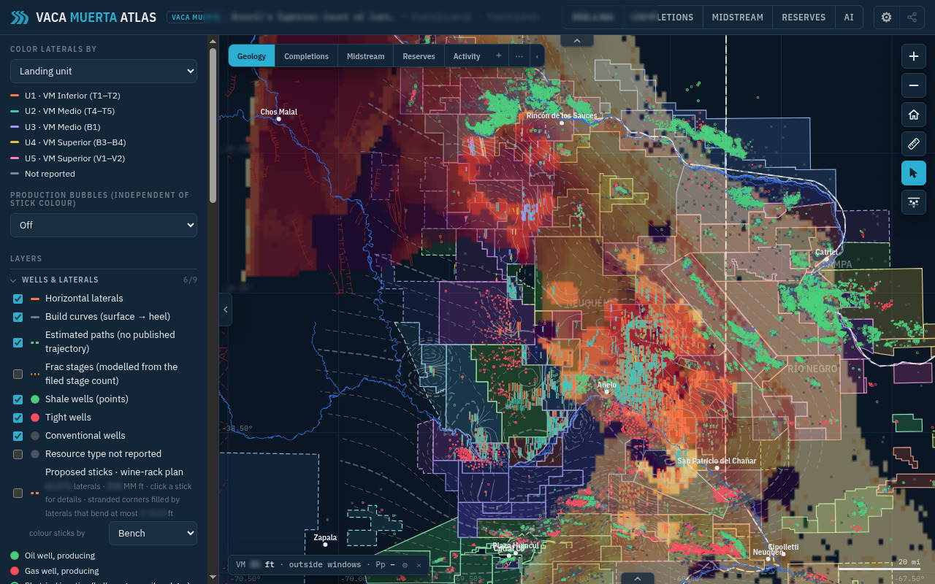
Task: Activate the ruler measure tool
Action: pos(914,144)
